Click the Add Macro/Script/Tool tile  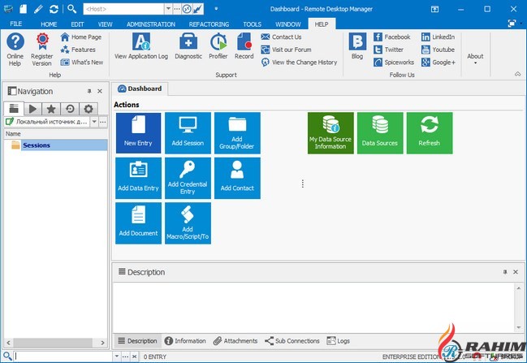(x=188, y=223)
